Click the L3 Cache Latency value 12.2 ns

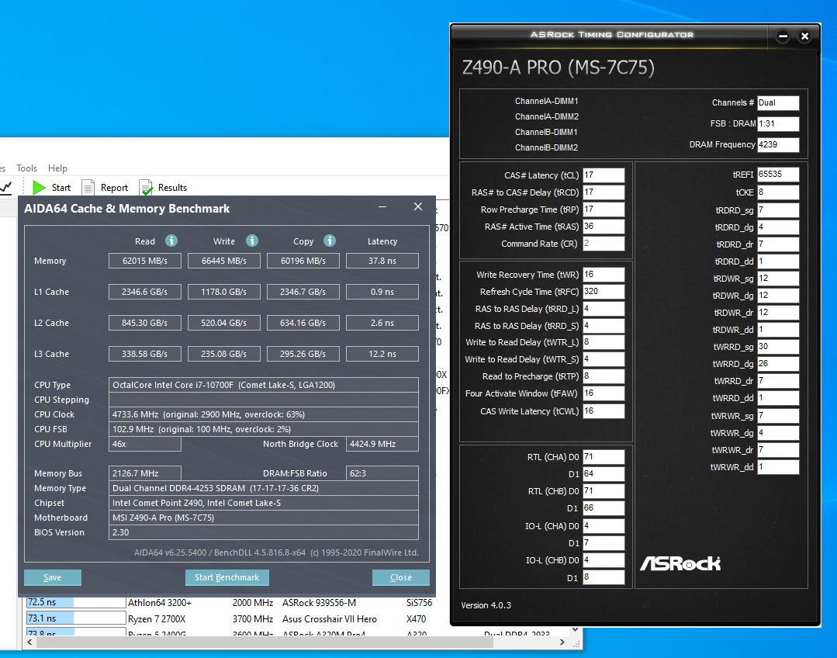point(382,354)
